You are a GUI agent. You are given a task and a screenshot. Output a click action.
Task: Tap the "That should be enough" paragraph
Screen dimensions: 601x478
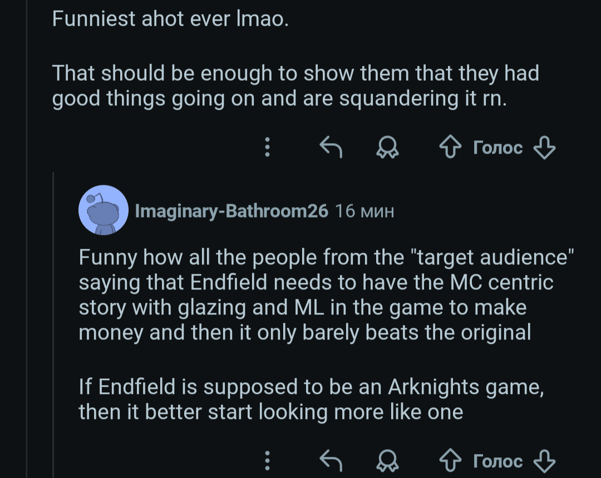(x=295, y=86)
